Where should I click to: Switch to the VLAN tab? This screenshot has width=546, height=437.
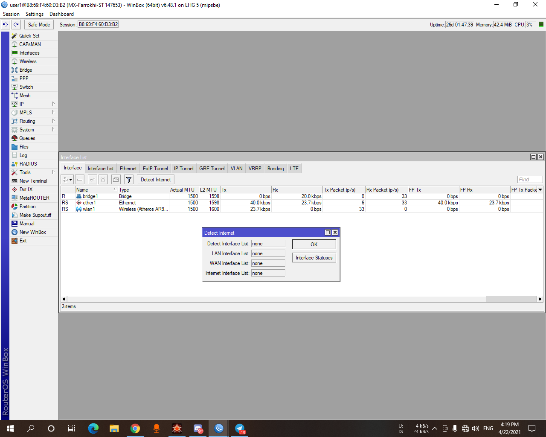pos(236,168)
